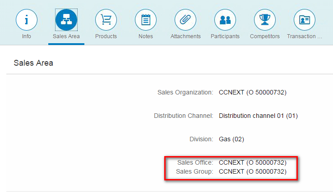Open the Competitors trophy icon

(x=265, y=20)
